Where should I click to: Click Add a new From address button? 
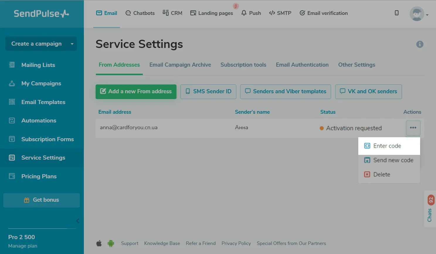point(136,91)
